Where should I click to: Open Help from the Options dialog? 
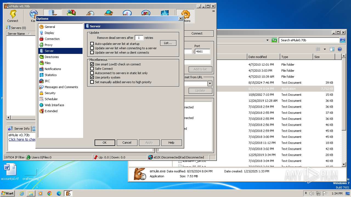coord(171,143)
